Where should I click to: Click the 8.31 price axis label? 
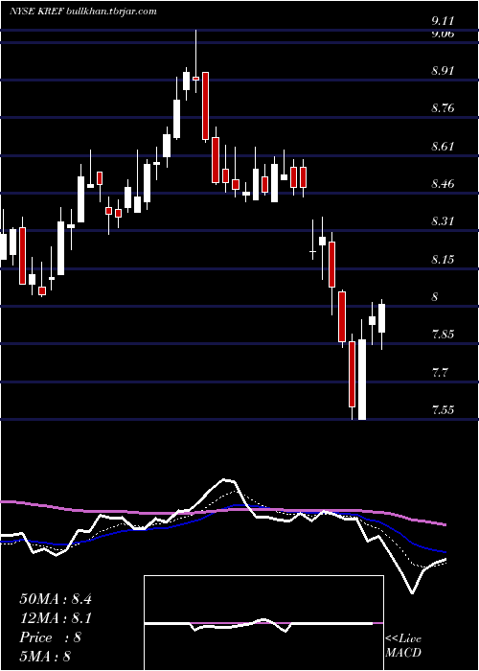pyautogui.click(x=443, y=221)
